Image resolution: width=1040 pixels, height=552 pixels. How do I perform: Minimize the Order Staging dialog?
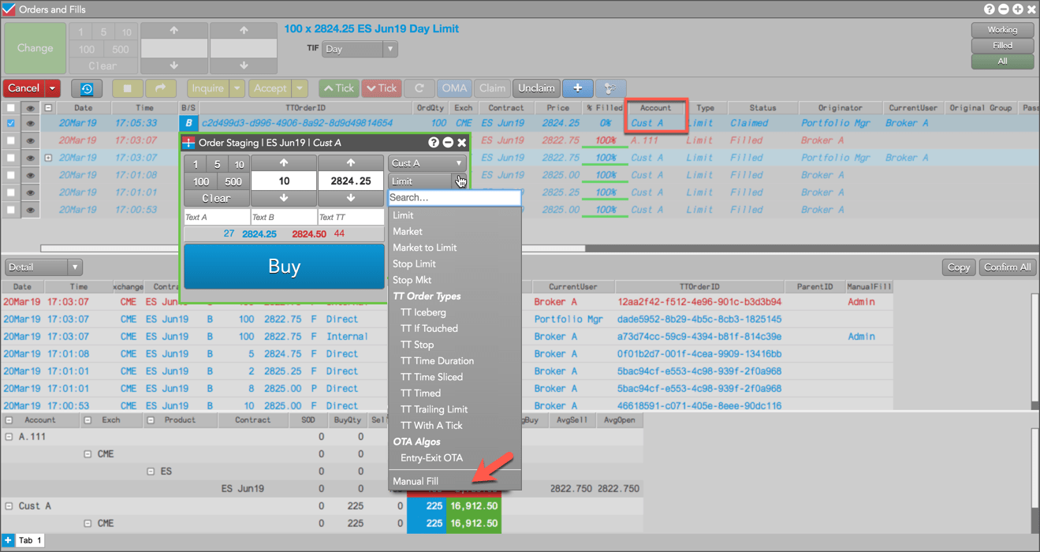click(448, 143)
